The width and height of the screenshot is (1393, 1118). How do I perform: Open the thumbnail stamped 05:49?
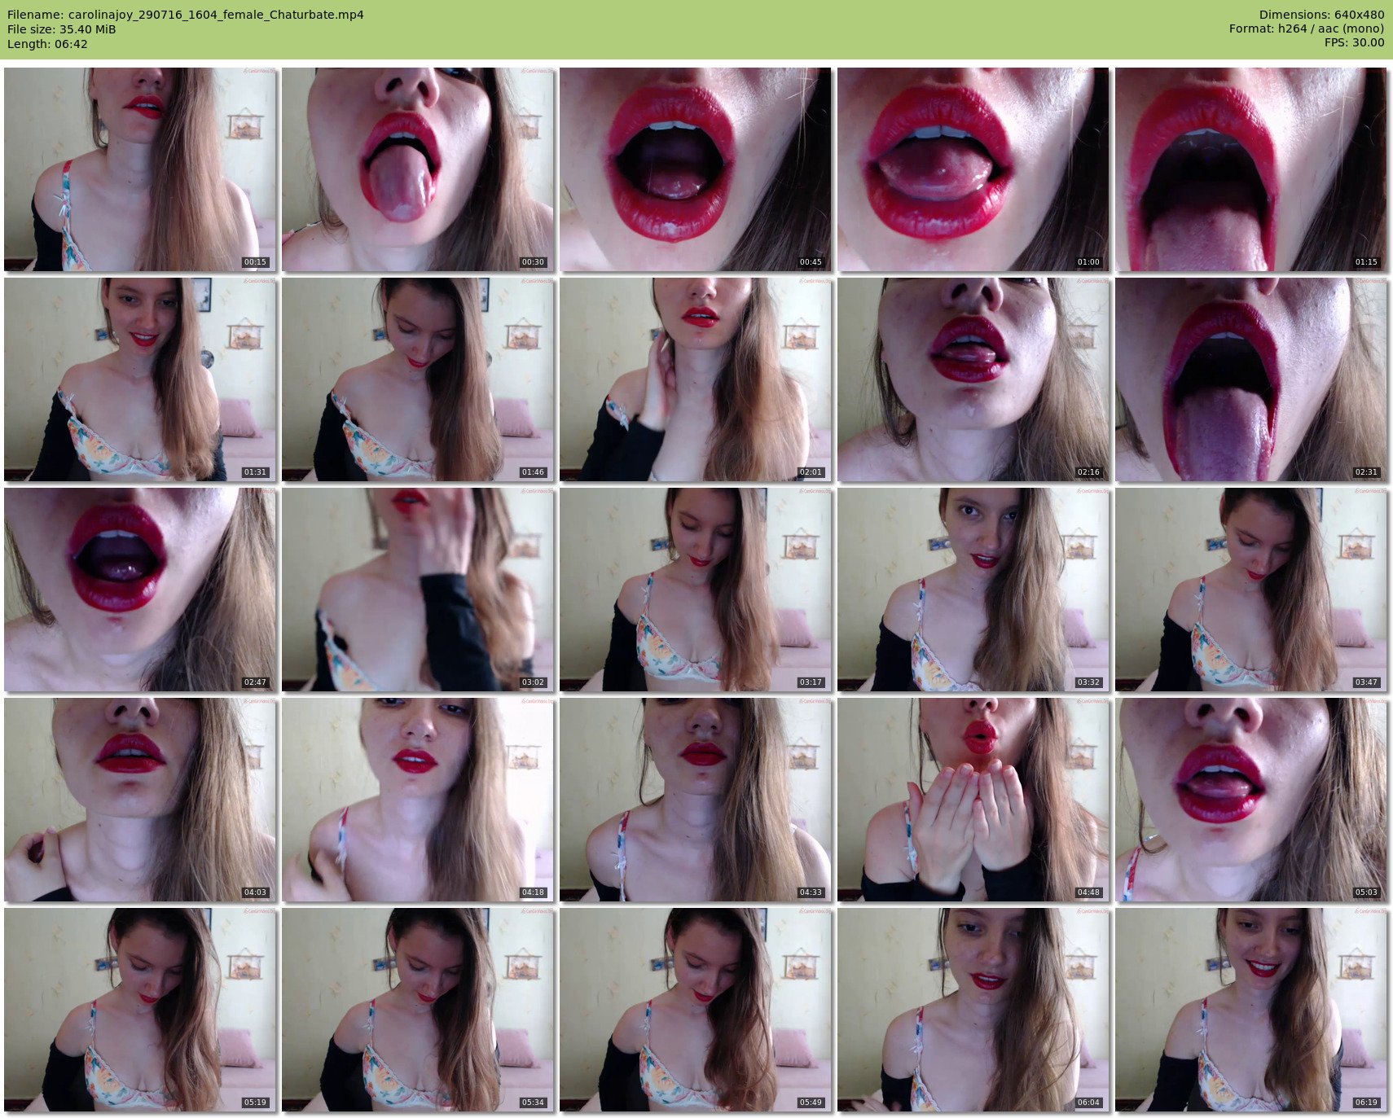click(x=696, y=1010)
